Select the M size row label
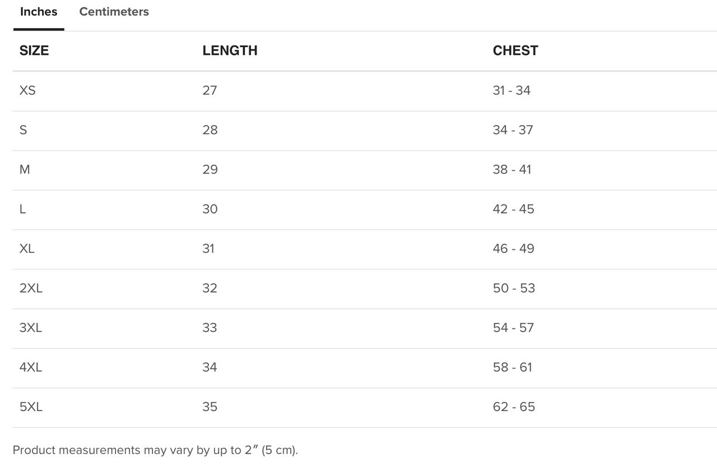The height and width of the screenshot is (467, 717). click(x=25, y=169)
